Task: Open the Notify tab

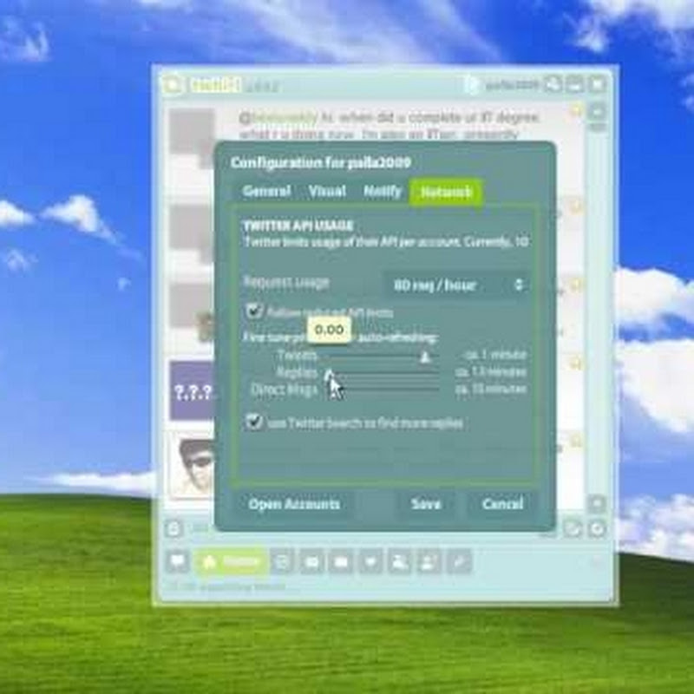Action: click(383, 191)
